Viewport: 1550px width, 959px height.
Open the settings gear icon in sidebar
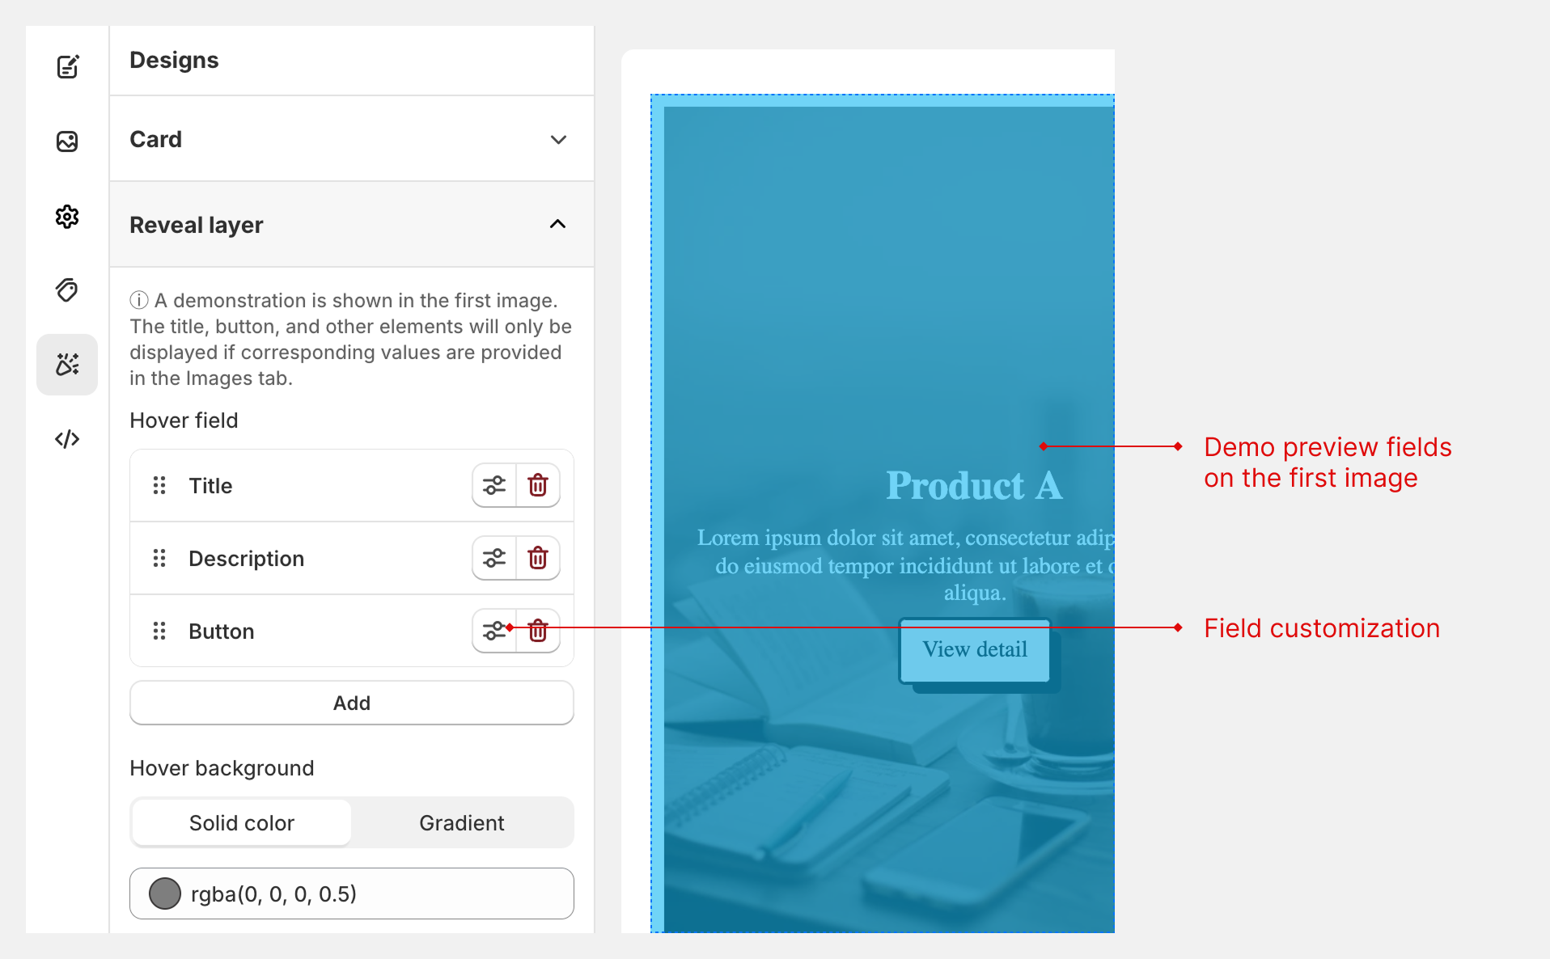(x=67, y=217)
